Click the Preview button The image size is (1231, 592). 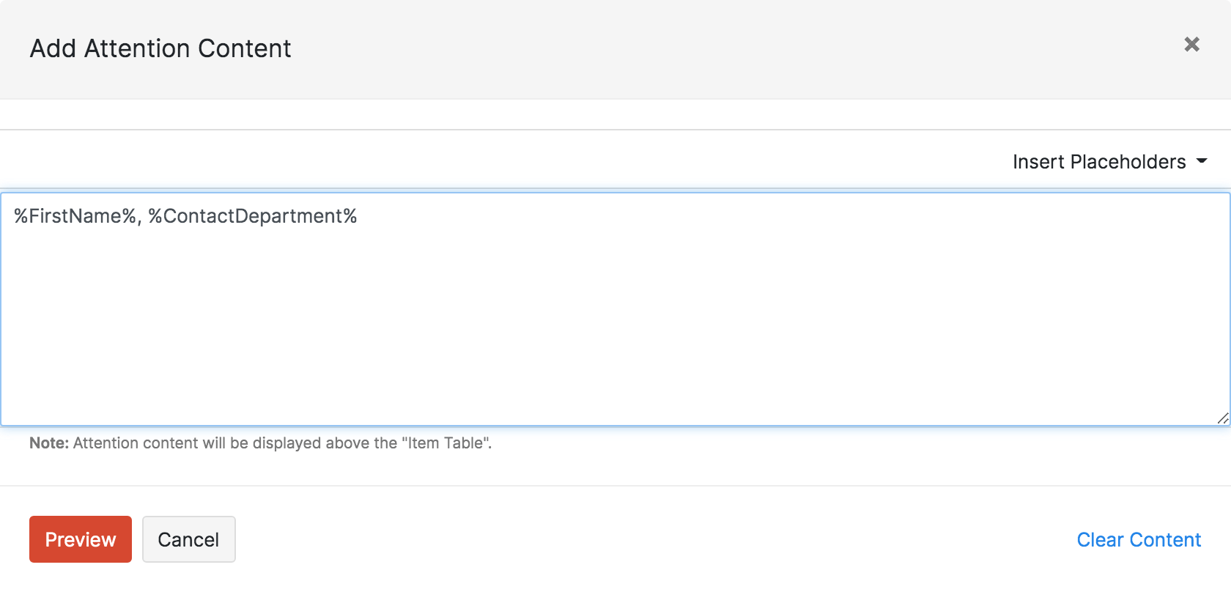pyautogui.click(x=81, y=539)
